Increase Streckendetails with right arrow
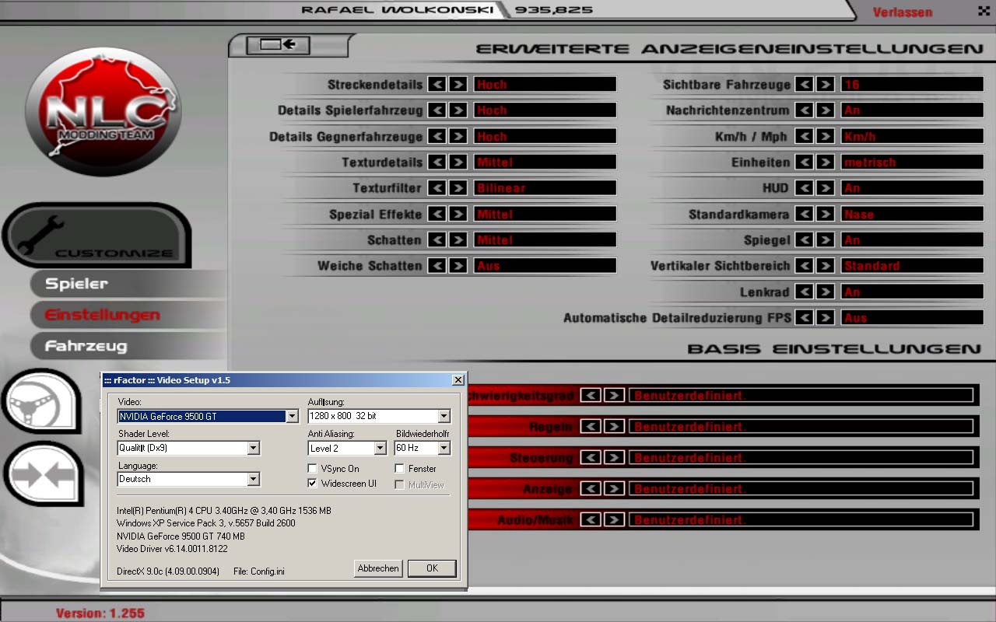 pyautogui.click(x=458, y=84)
